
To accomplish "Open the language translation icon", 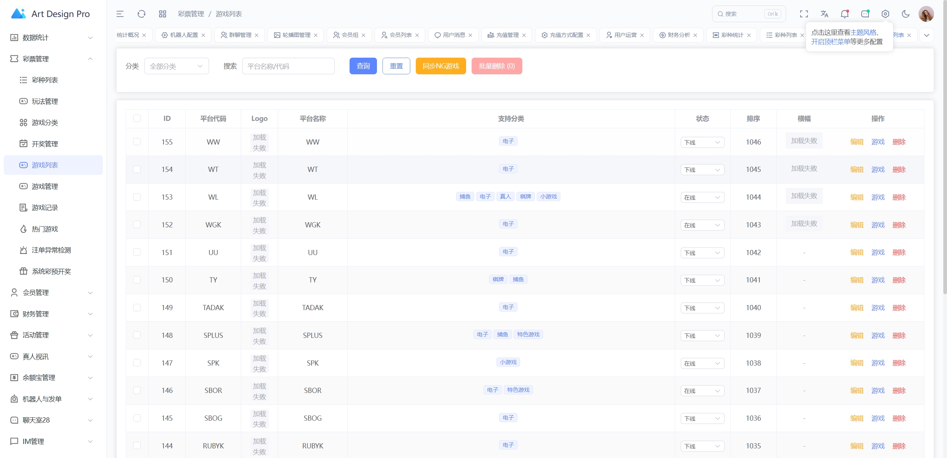I will [824, 14].
